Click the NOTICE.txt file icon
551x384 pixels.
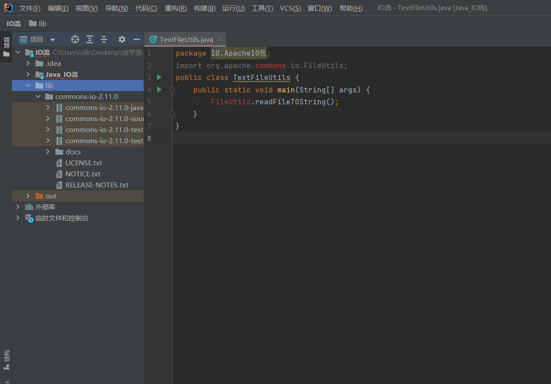pos(59,174)
